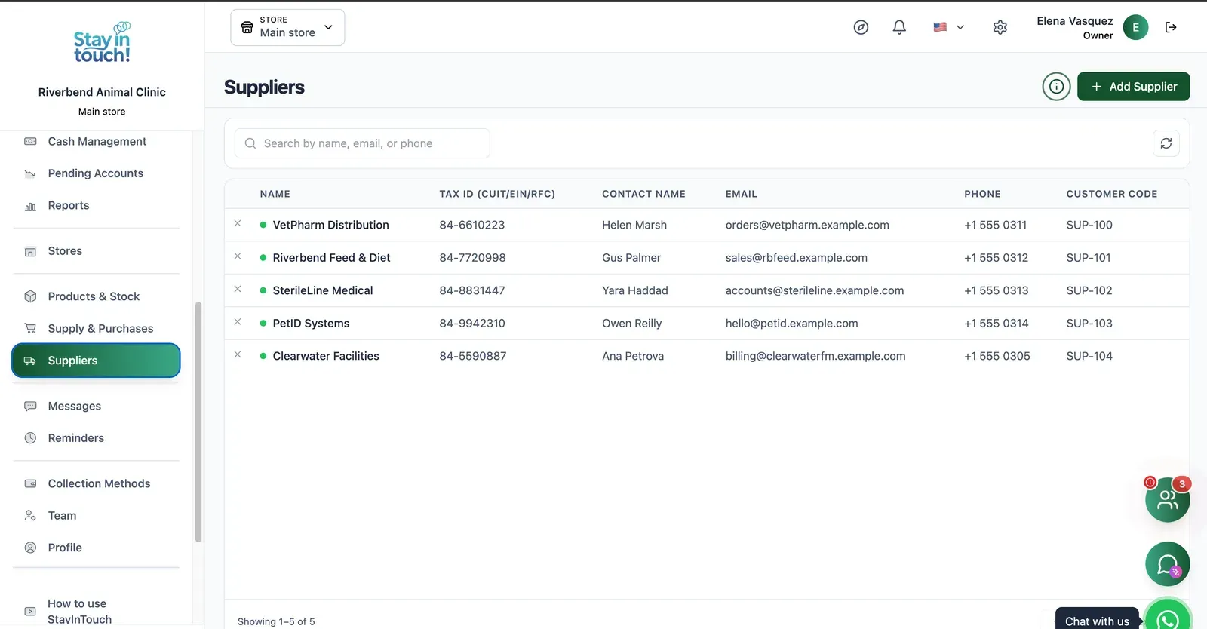1207x629 pixels.
Task: Open Messages
Action: click(97, 407)
